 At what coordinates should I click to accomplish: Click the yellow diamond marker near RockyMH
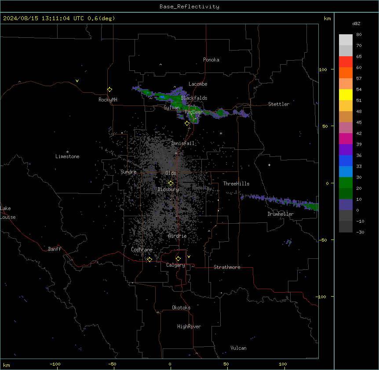click(109, 90)
